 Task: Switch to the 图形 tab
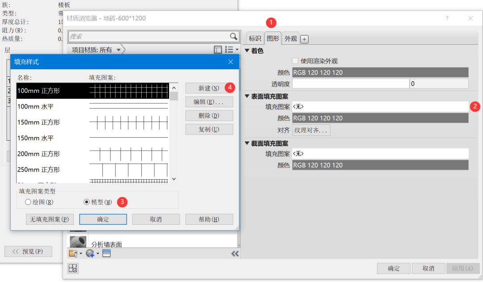point(273,38)
